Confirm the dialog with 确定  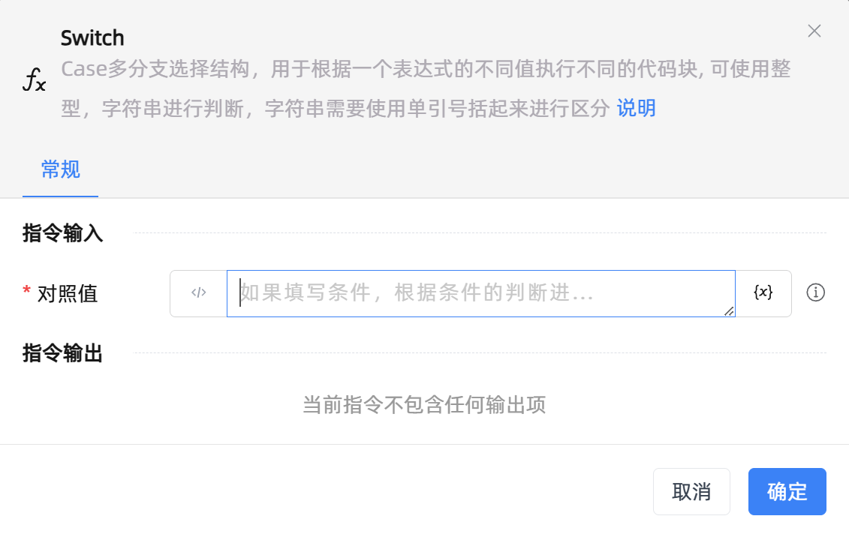pyautogui.click(x=787, y=491)
